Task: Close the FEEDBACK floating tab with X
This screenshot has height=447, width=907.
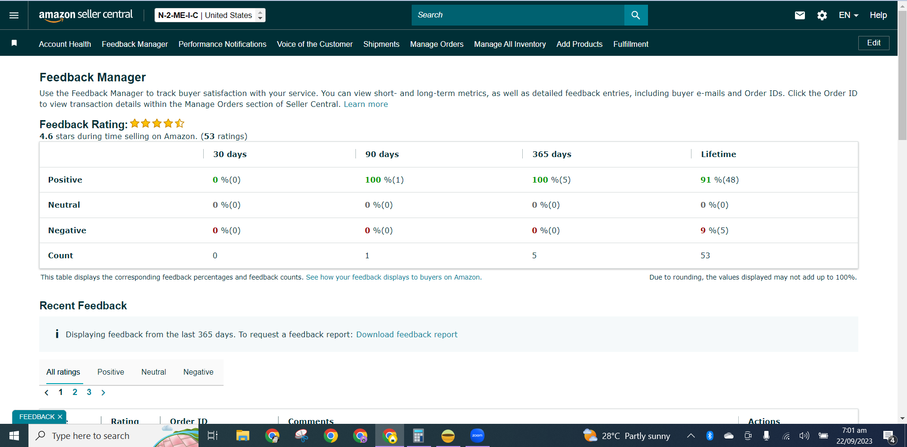Action: coord(60,417)
